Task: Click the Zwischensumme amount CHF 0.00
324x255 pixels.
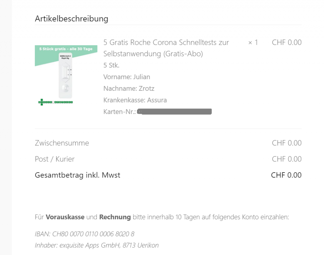Action: coord(287,143)
